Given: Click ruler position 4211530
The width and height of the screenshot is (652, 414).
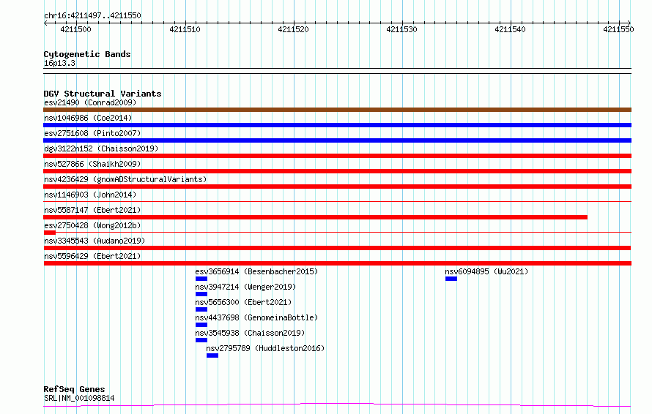Looking at the screenshot, I should [x=401, y=29].
